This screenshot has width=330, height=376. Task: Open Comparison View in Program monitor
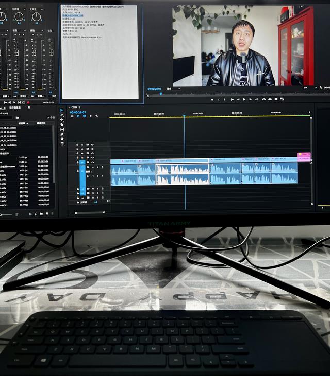(282, 99)
